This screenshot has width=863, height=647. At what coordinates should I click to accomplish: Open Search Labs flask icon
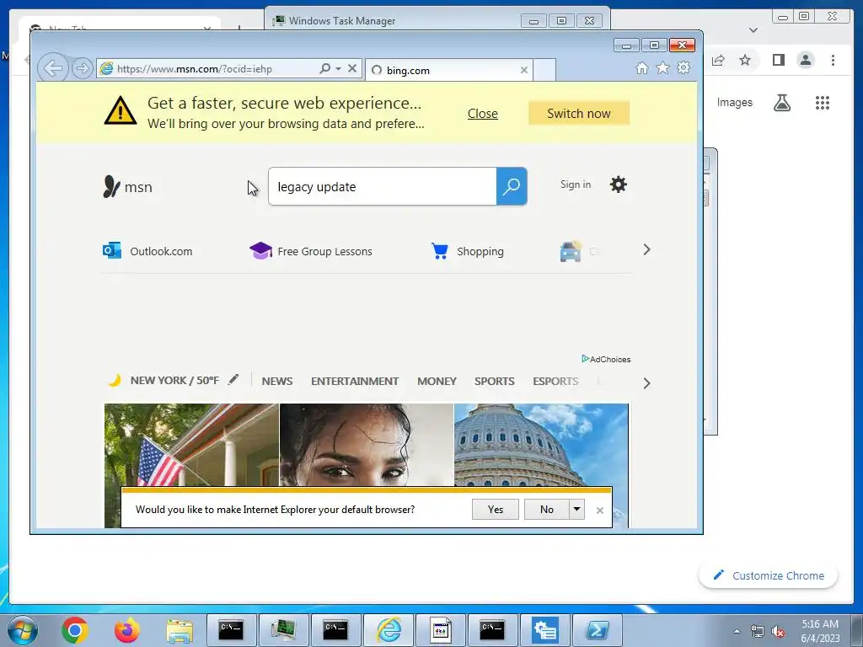pyautogui.click(x=781, y=102)
